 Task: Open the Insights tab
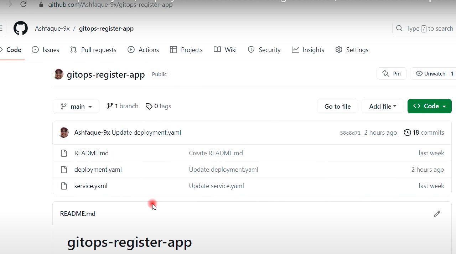point(308,50)
